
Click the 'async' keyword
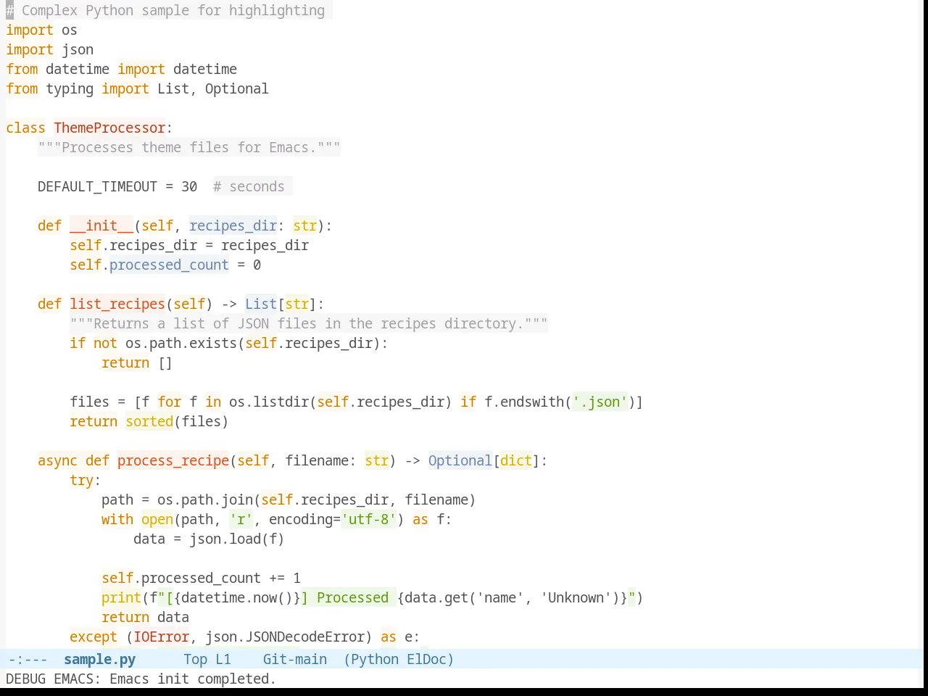tap(57, 460)
